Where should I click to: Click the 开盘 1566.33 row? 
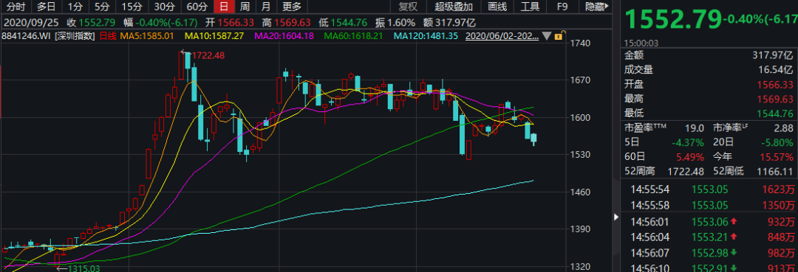pyautogui.click(x=709, y=84)
